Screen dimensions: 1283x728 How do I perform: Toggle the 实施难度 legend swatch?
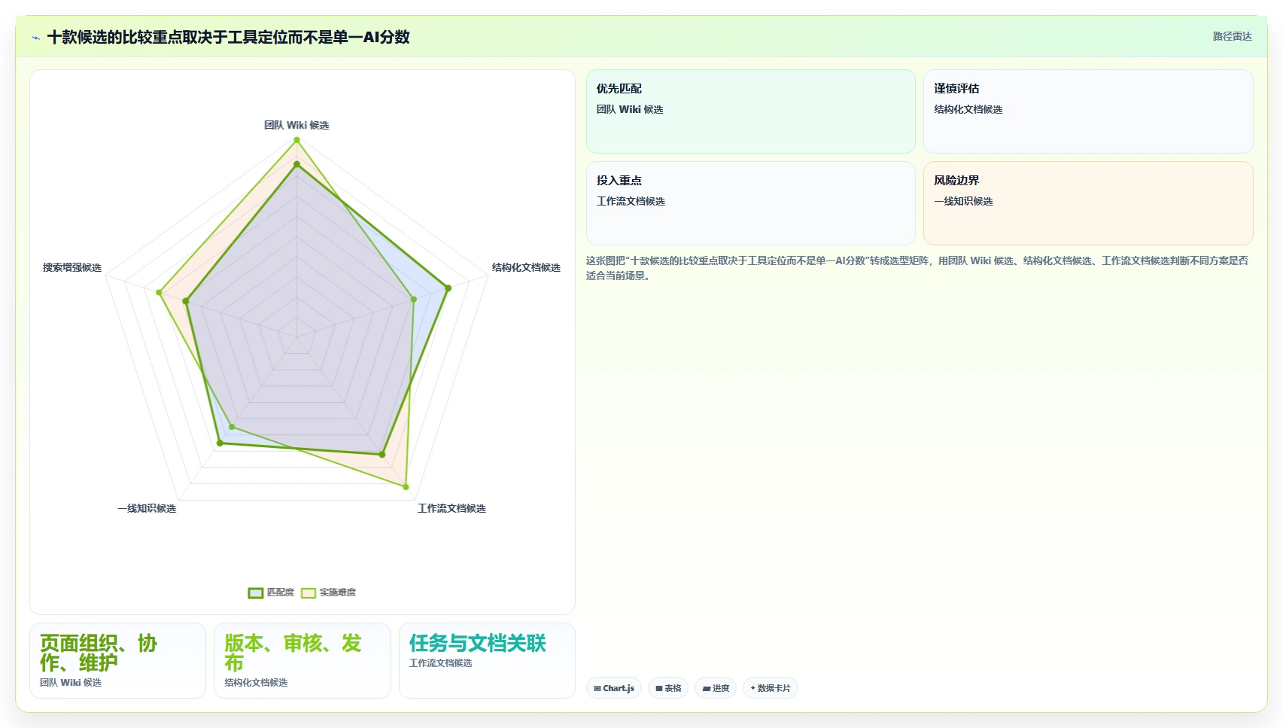click(309, 592)
